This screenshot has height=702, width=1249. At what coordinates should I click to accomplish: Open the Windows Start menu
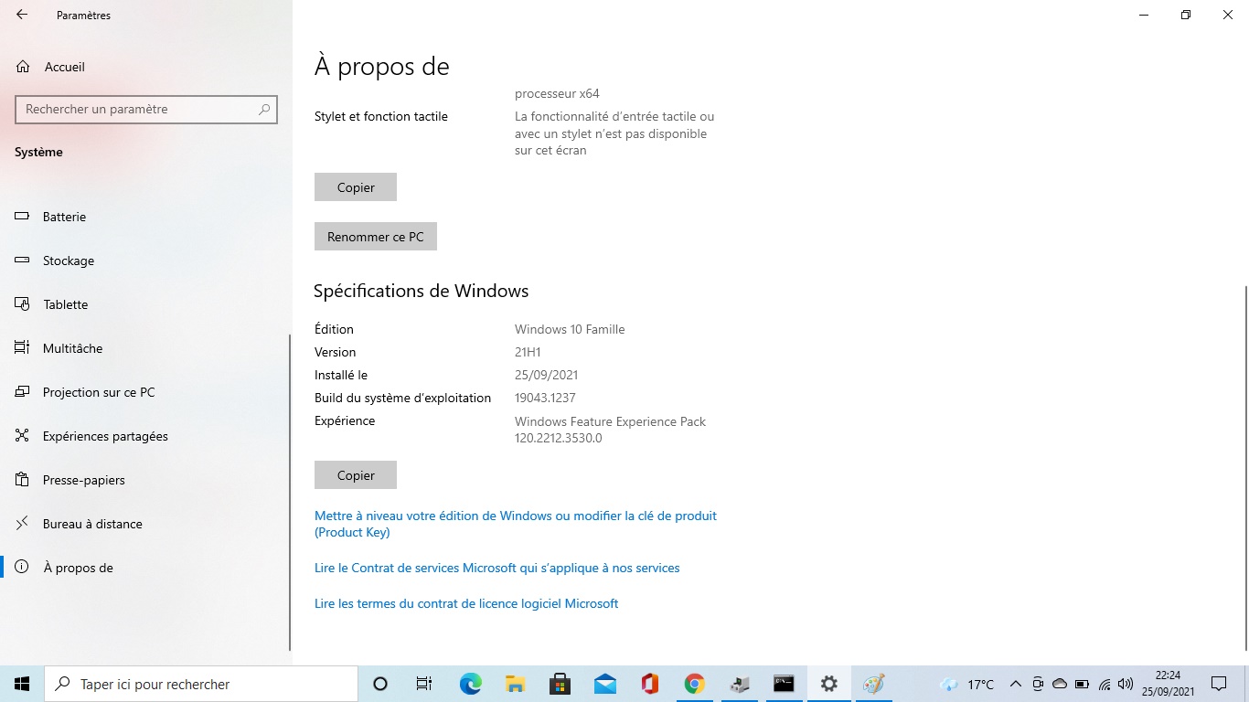pyautogui.click(x=22, y=684)
